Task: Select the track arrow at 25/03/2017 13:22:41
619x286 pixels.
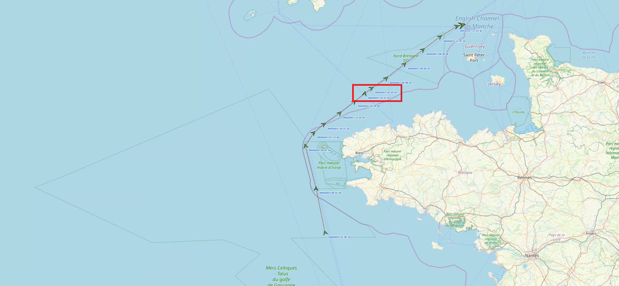Action: tap(339, 114)
